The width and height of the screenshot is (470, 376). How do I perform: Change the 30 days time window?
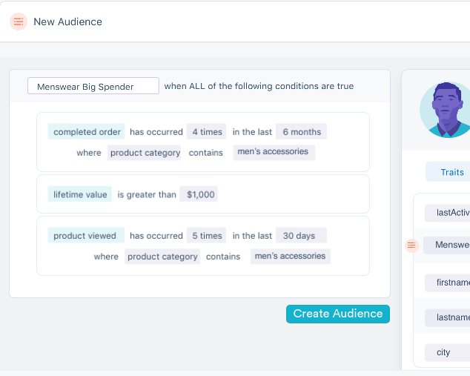pos(299,236)
